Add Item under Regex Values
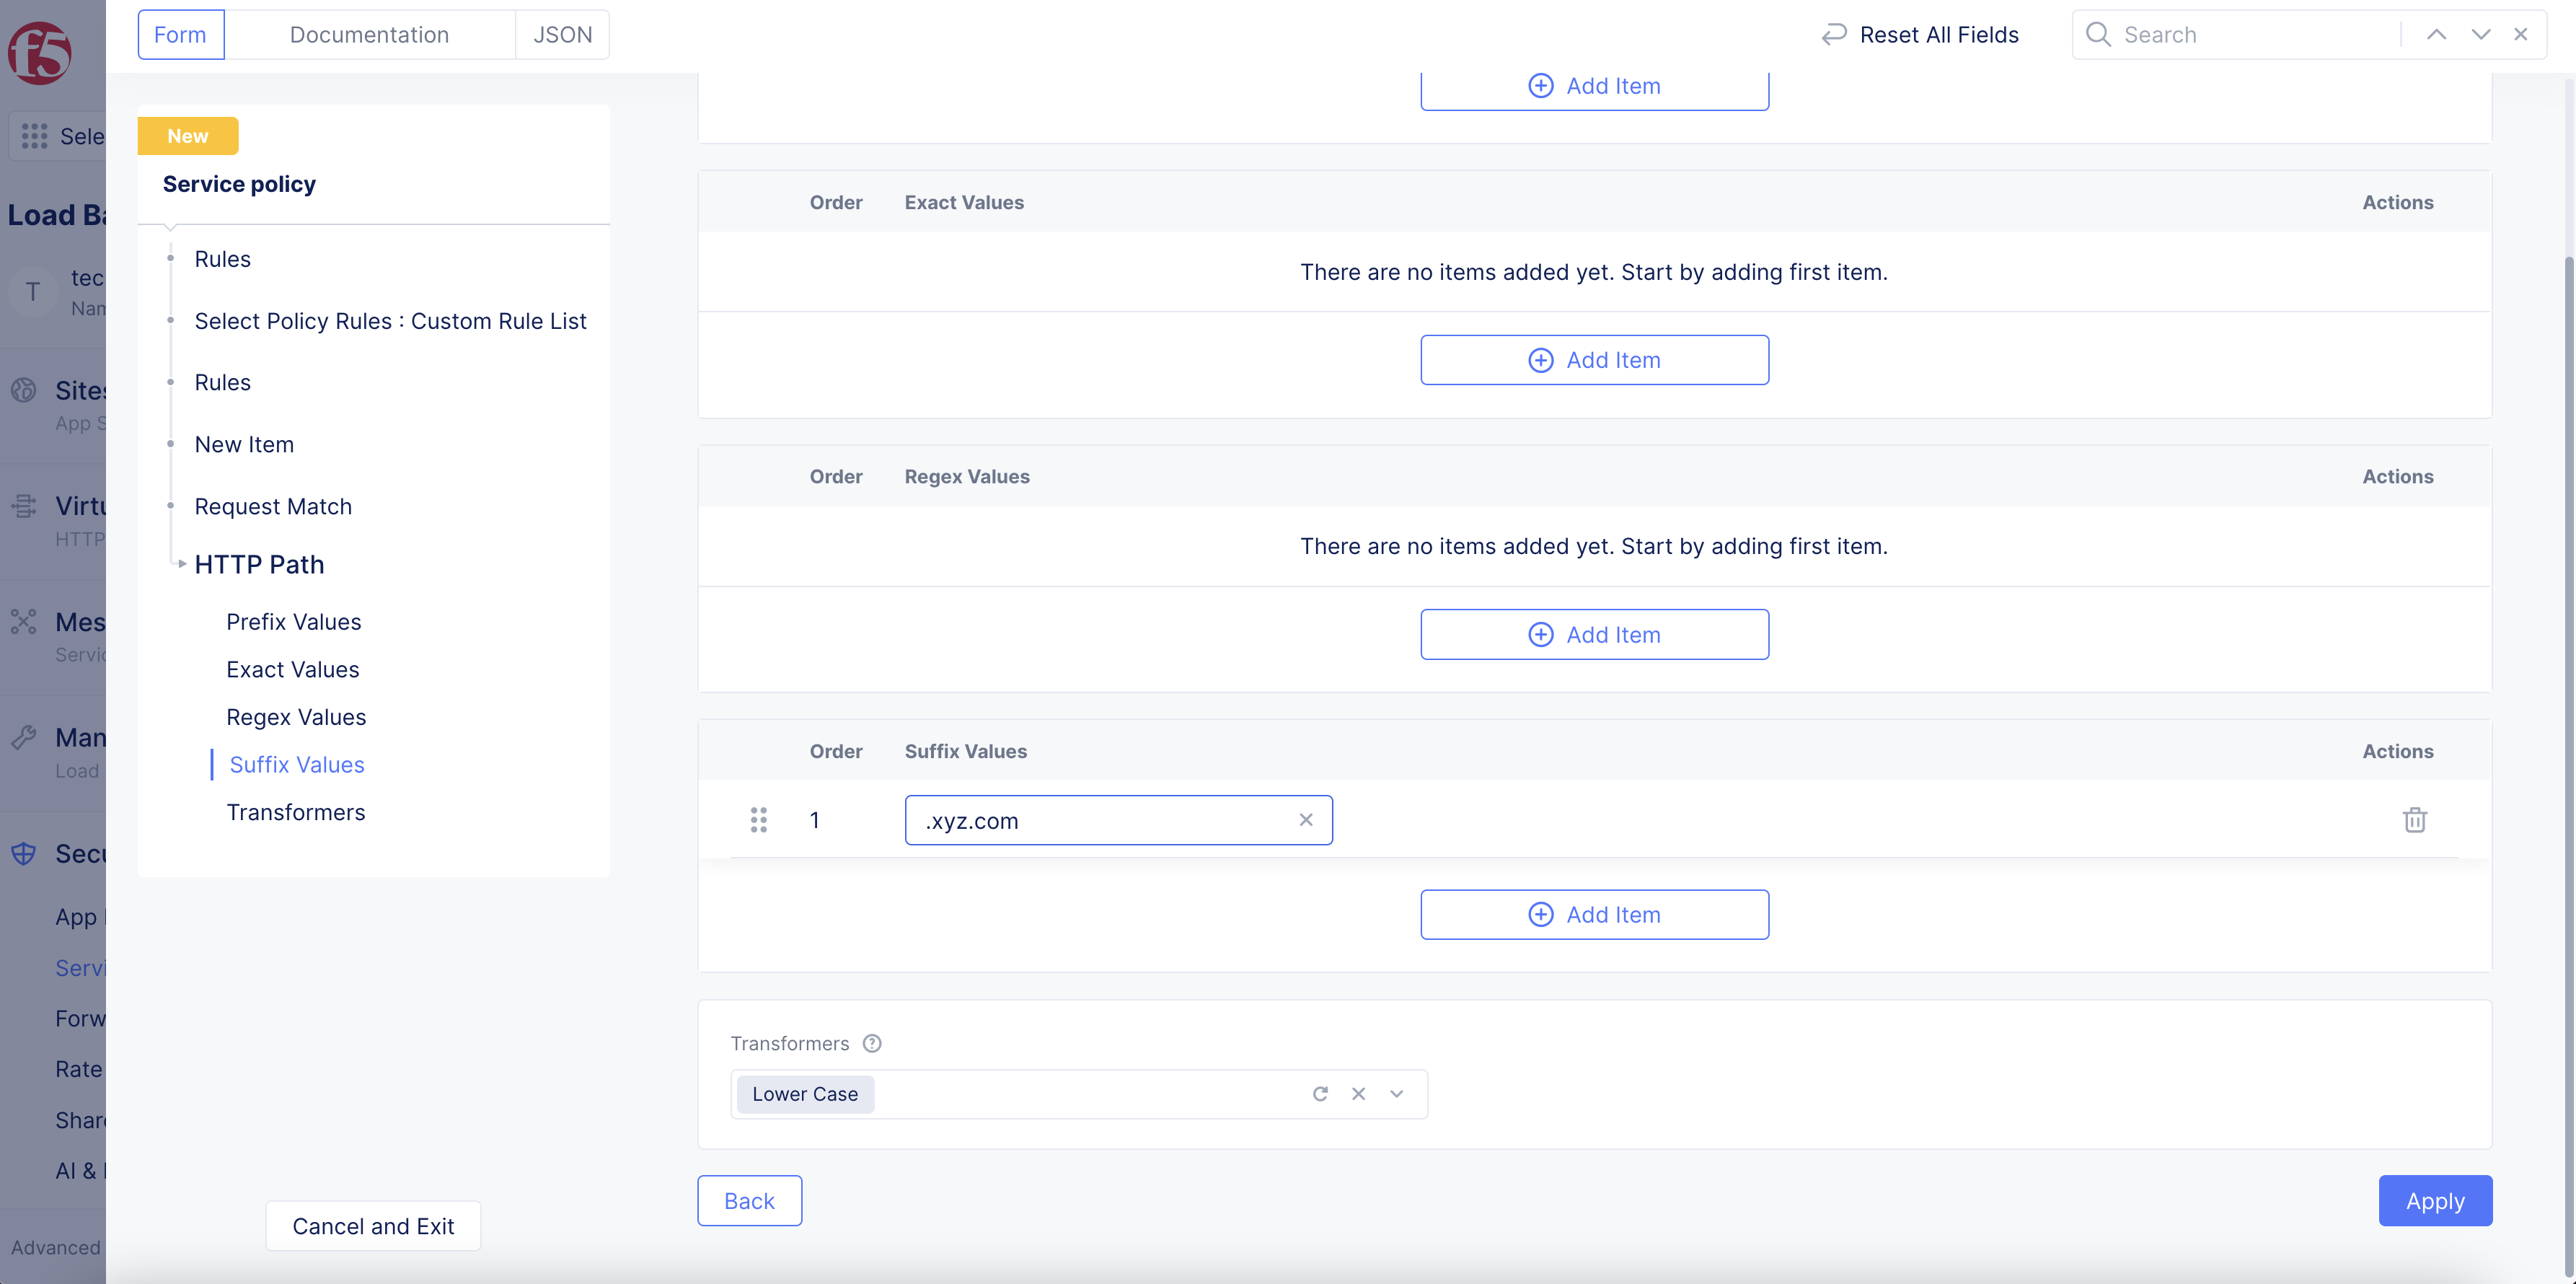 (1594, 634)
